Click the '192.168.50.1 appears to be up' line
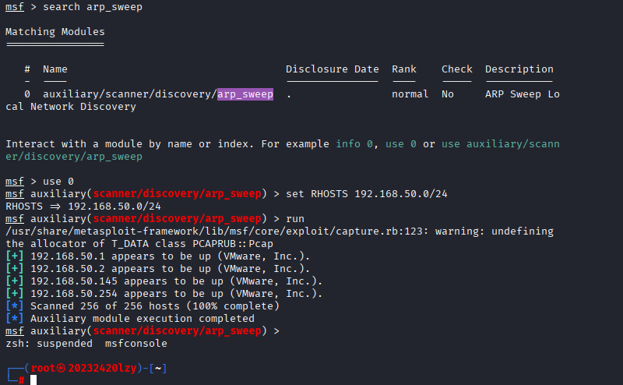The width and height of the screenshot is (623, 385). click(x=158, y=256)
